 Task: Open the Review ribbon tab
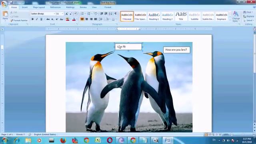click(83, 7)
